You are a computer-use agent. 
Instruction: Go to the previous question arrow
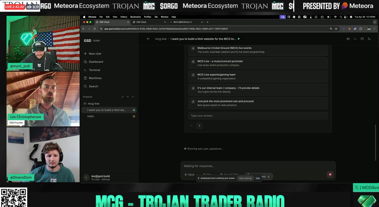191,126
